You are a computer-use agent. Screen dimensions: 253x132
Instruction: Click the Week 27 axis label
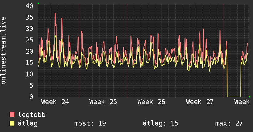point(200,102)
